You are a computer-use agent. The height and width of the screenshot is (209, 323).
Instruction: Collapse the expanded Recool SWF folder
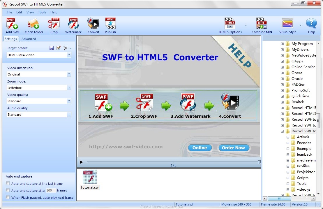pos(282,131)
